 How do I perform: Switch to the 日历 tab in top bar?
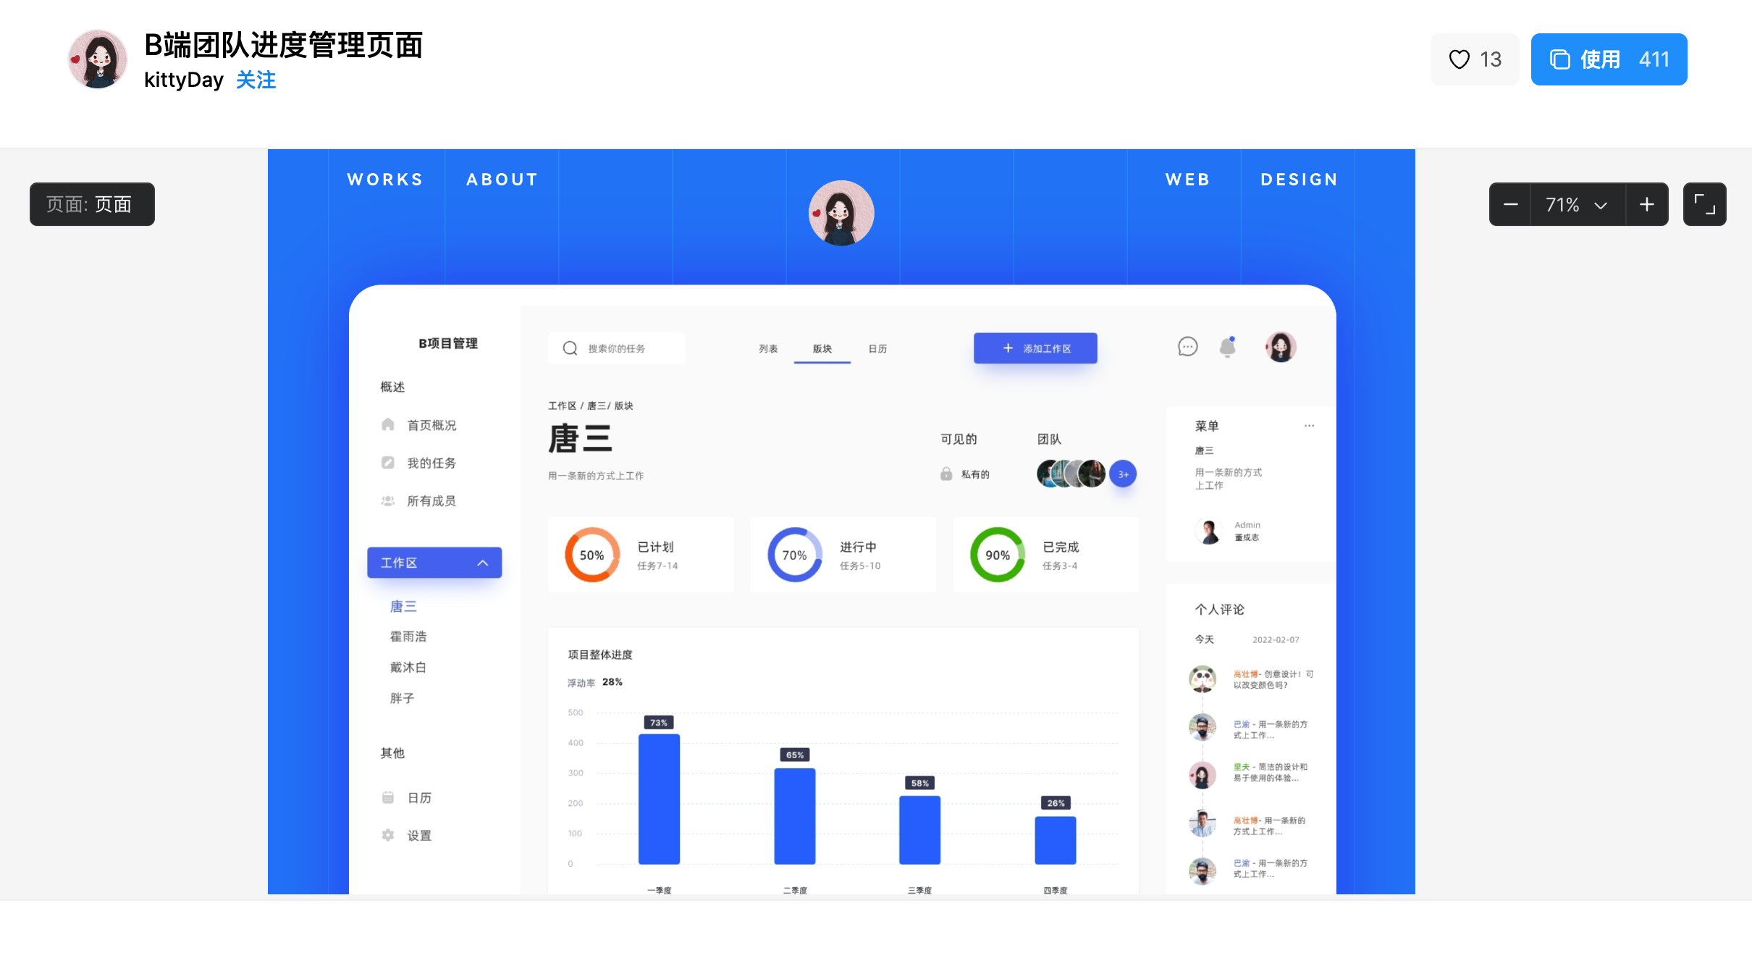[x=877, y=349]
